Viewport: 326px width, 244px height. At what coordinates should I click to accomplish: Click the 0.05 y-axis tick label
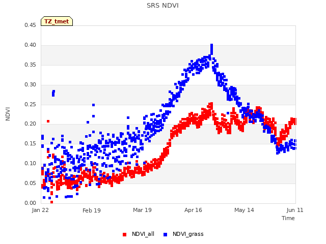point(30,183)
